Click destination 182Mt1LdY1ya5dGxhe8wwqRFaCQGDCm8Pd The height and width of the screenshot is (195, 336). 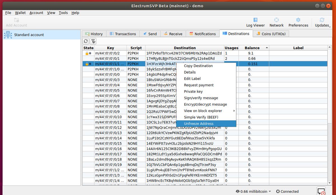[184, 154]
